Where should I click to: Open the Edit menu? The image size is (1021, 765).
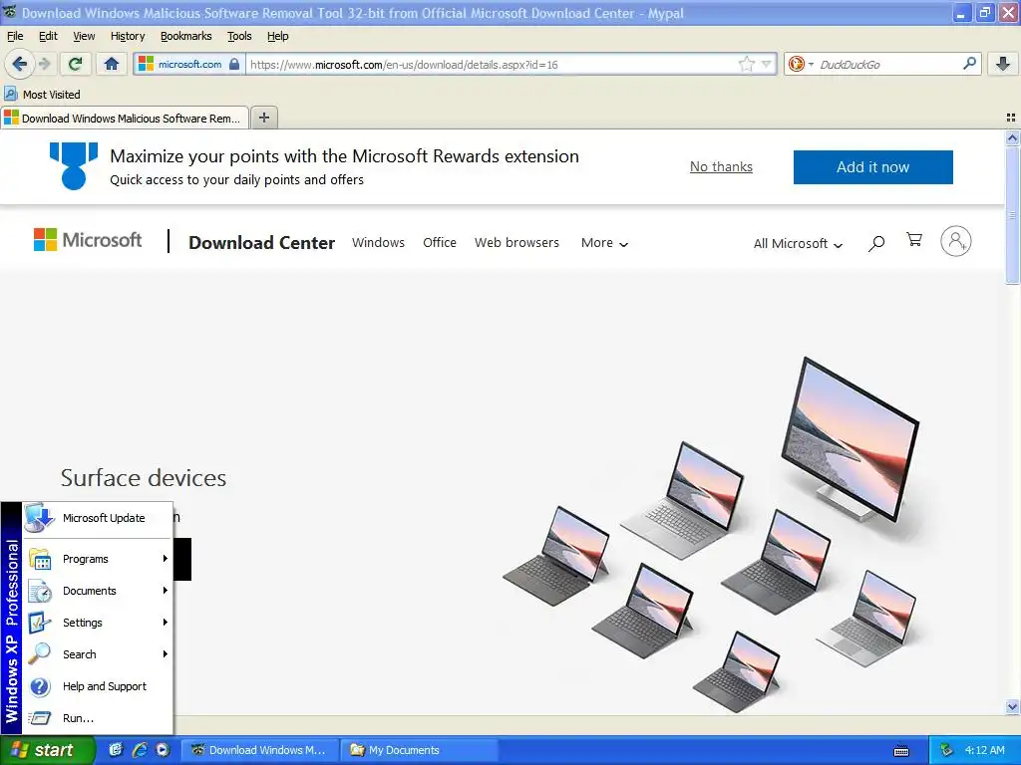(x=48, y=36)
